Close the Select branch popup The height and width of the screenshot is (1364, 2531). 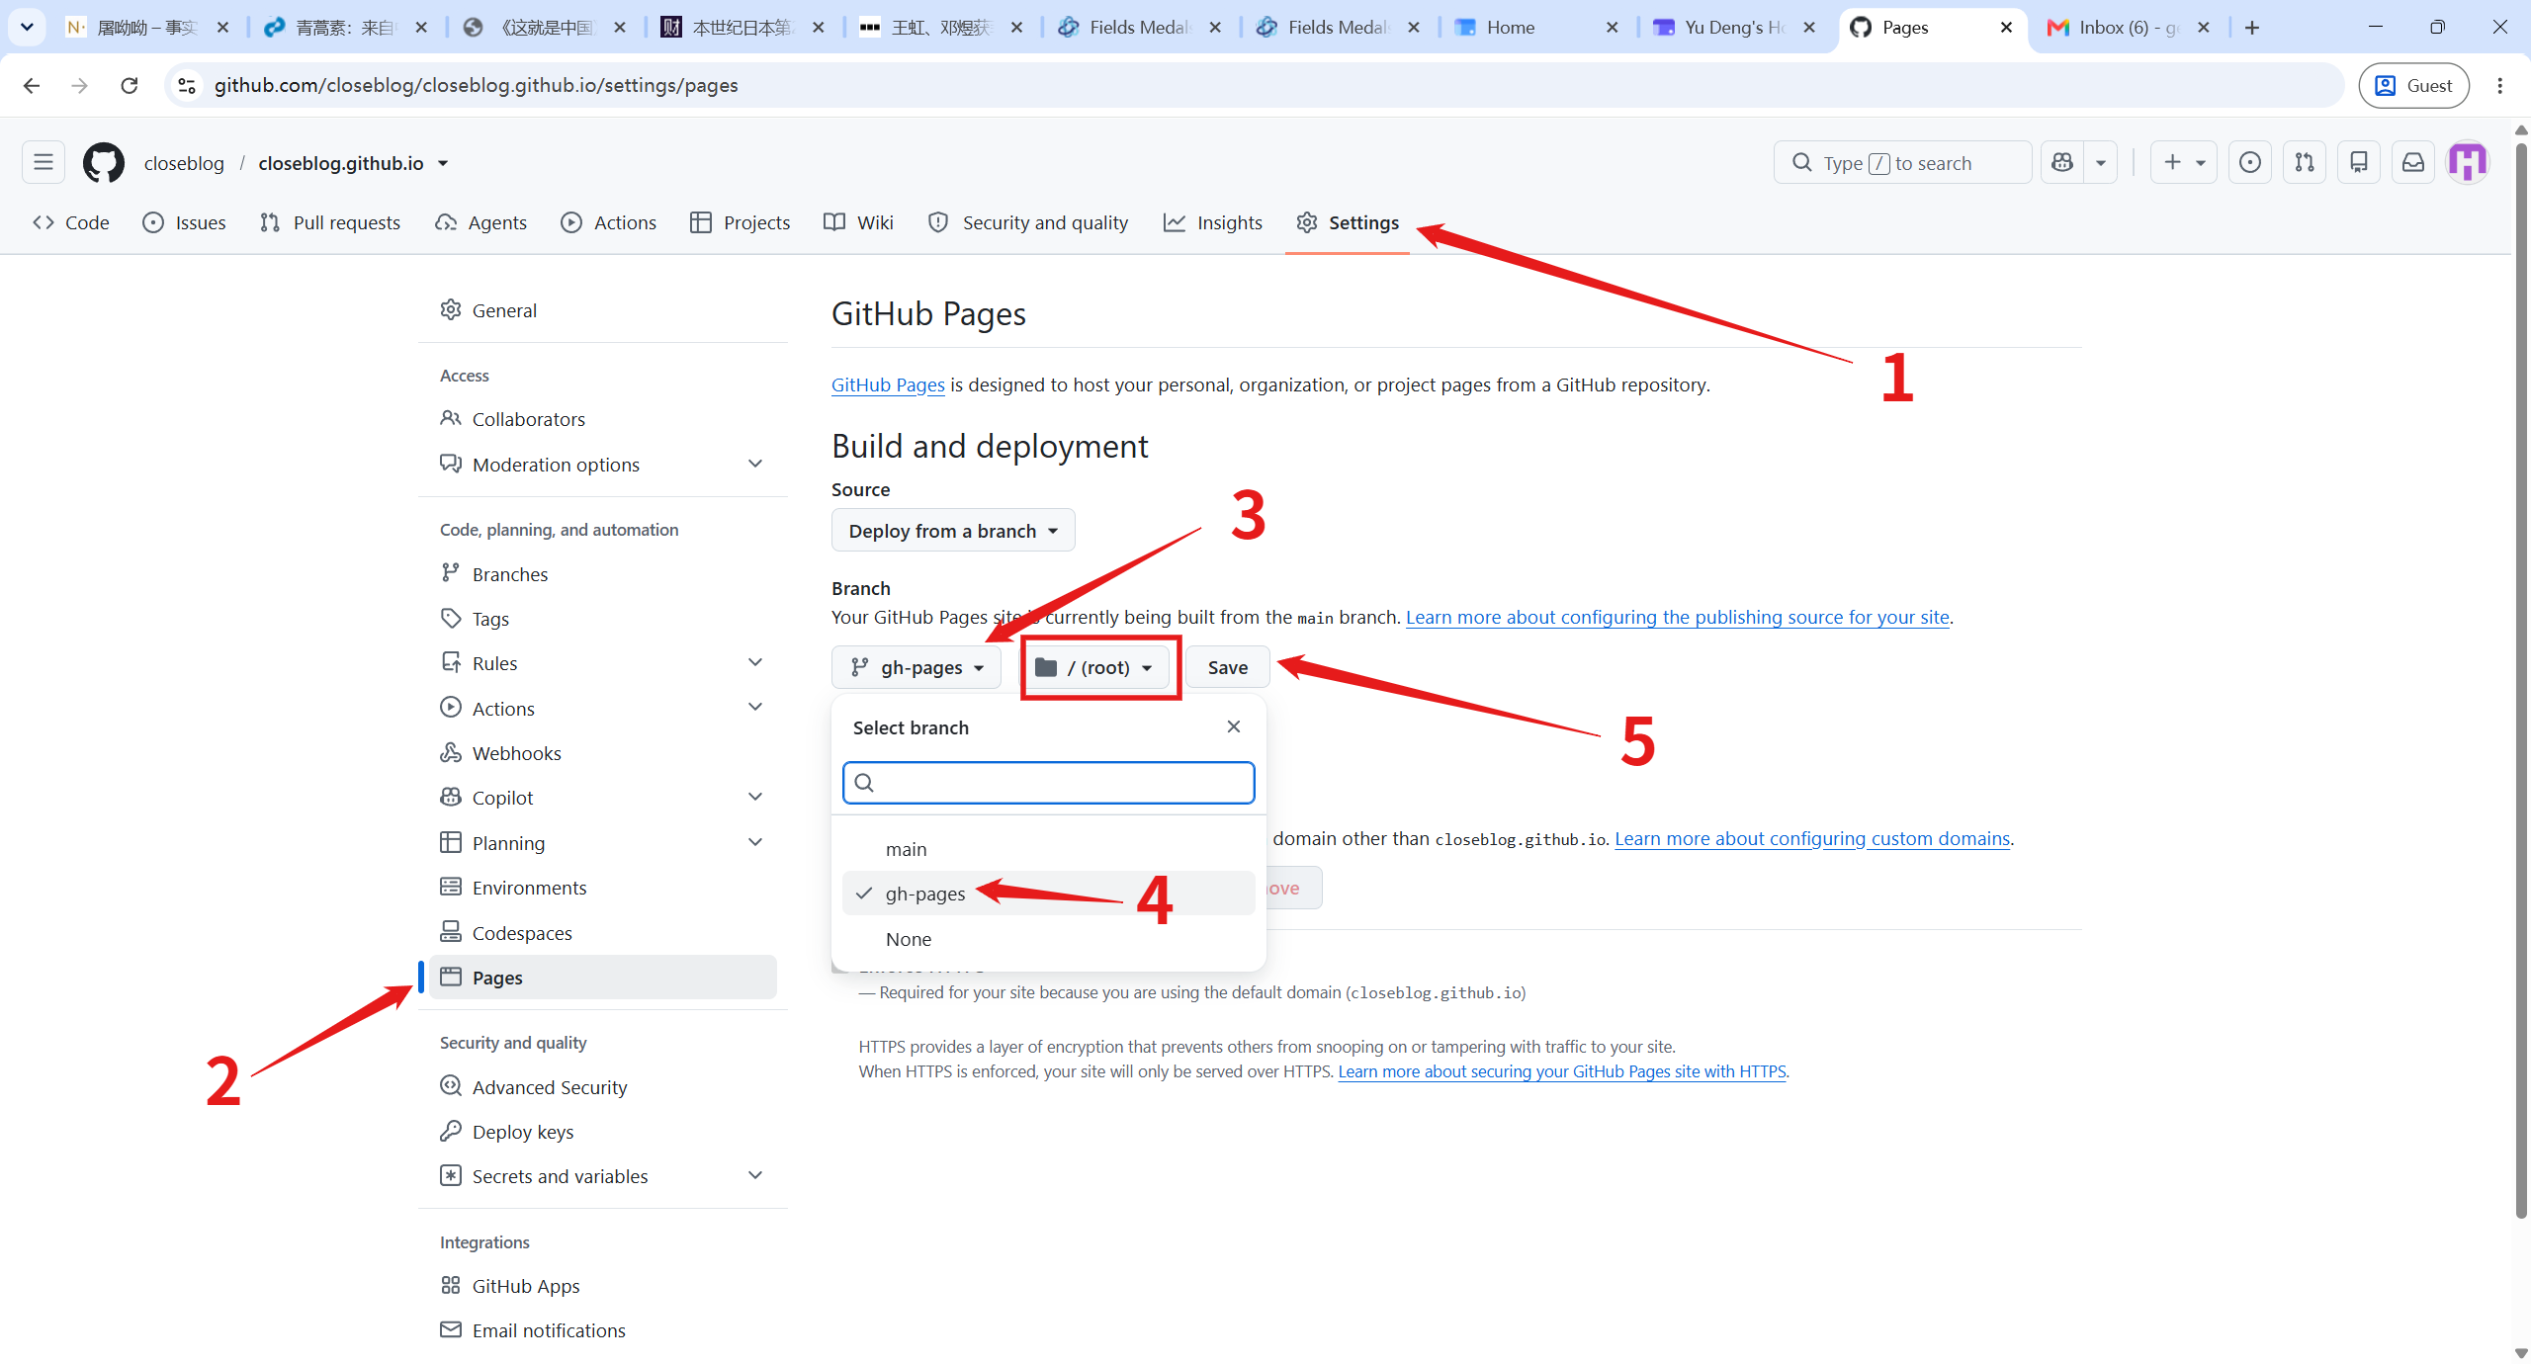pos(1233,726)
